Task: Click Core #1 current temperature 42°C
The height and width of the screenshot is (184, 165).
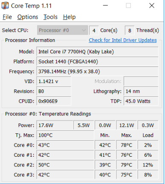Action: 65,155
